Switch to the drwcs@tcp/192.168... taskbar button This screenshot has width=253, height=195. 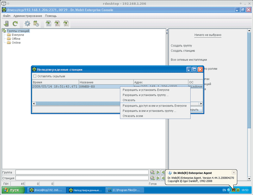click(46, 190)
